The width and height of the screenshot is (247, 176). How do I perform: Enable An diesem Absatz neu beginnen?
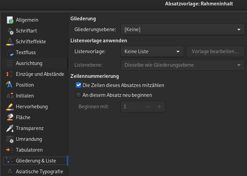click(x=78, y=95)
